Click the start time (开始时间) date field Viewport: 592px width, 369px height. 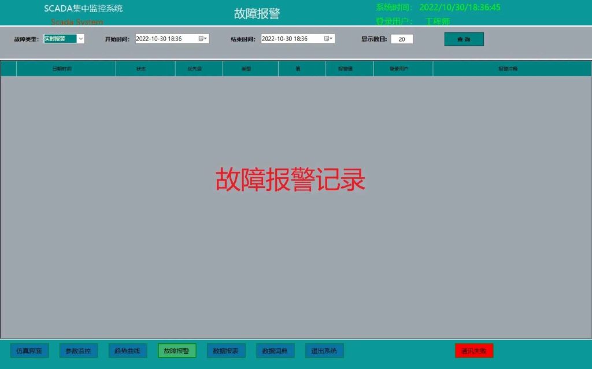[166, 39]
